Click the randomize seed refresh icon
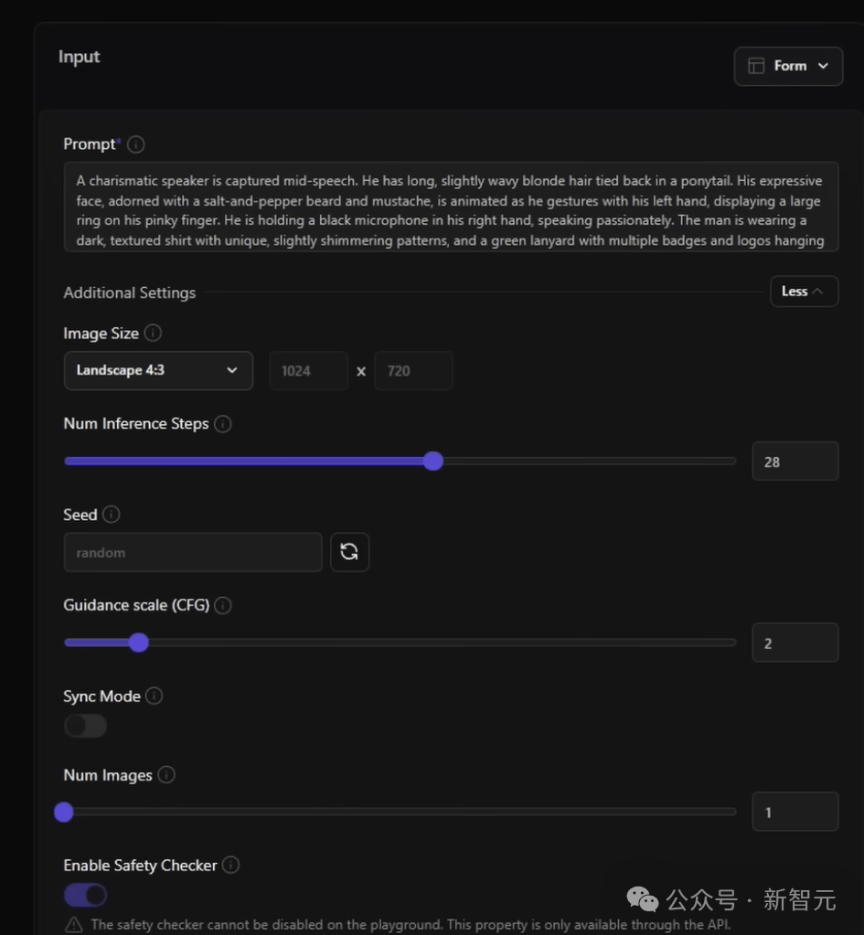This screenshot has height=935, width=864. 349,552
